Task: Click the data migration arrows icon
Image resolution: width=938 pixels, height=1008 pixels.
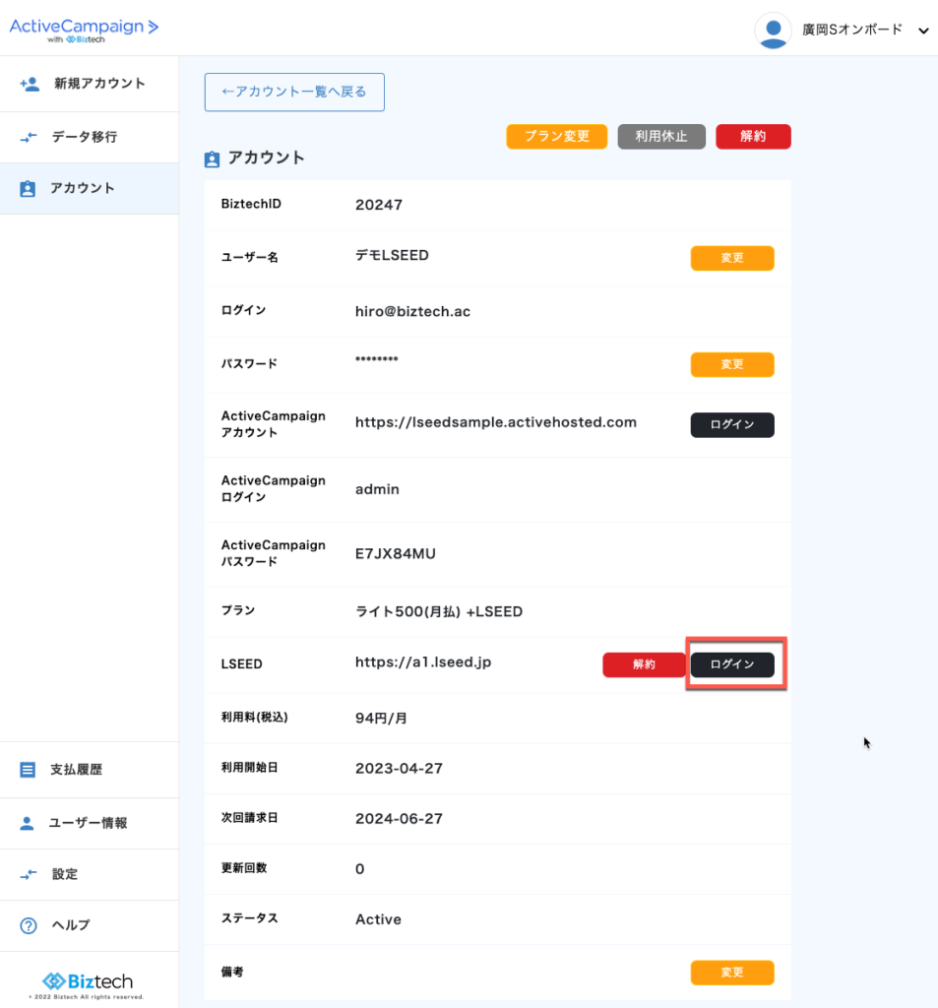Action: [30, 137]
